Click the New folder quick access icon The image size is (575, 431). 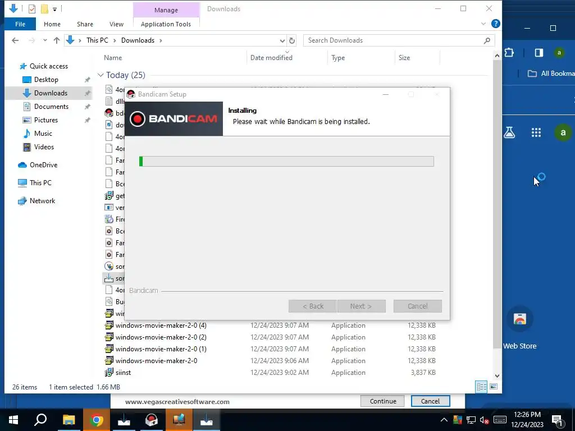[x=44, y=9]
